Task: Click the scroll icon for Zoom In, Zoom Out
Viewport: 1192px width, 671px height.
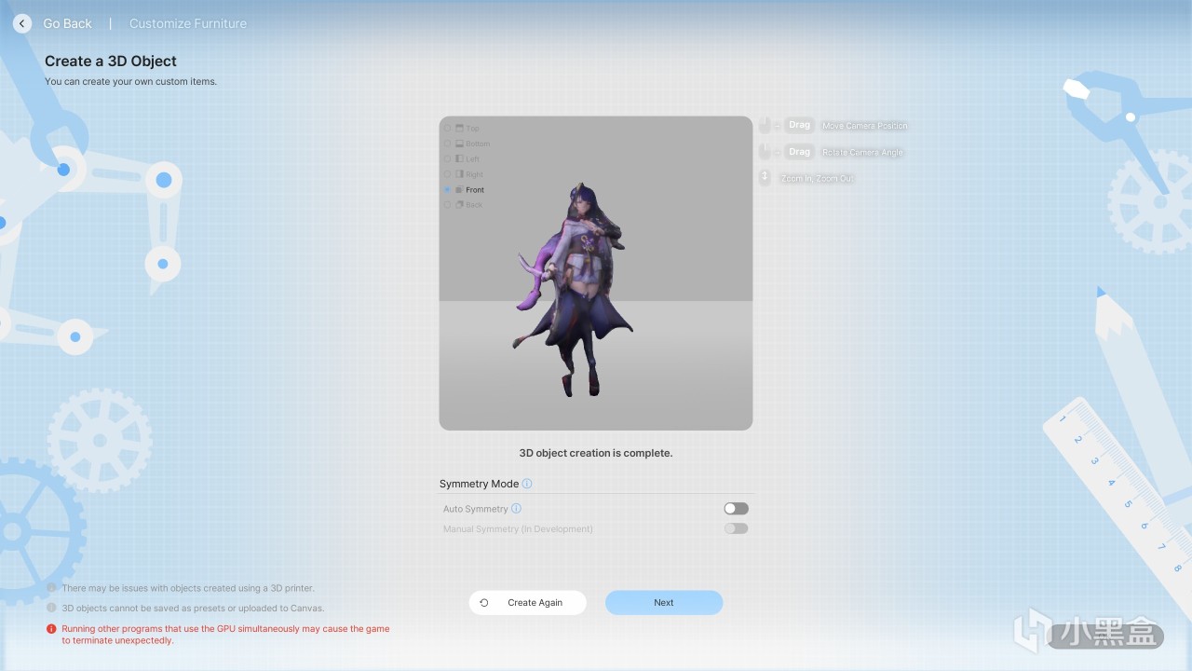Action: click(x=765, y=177)
